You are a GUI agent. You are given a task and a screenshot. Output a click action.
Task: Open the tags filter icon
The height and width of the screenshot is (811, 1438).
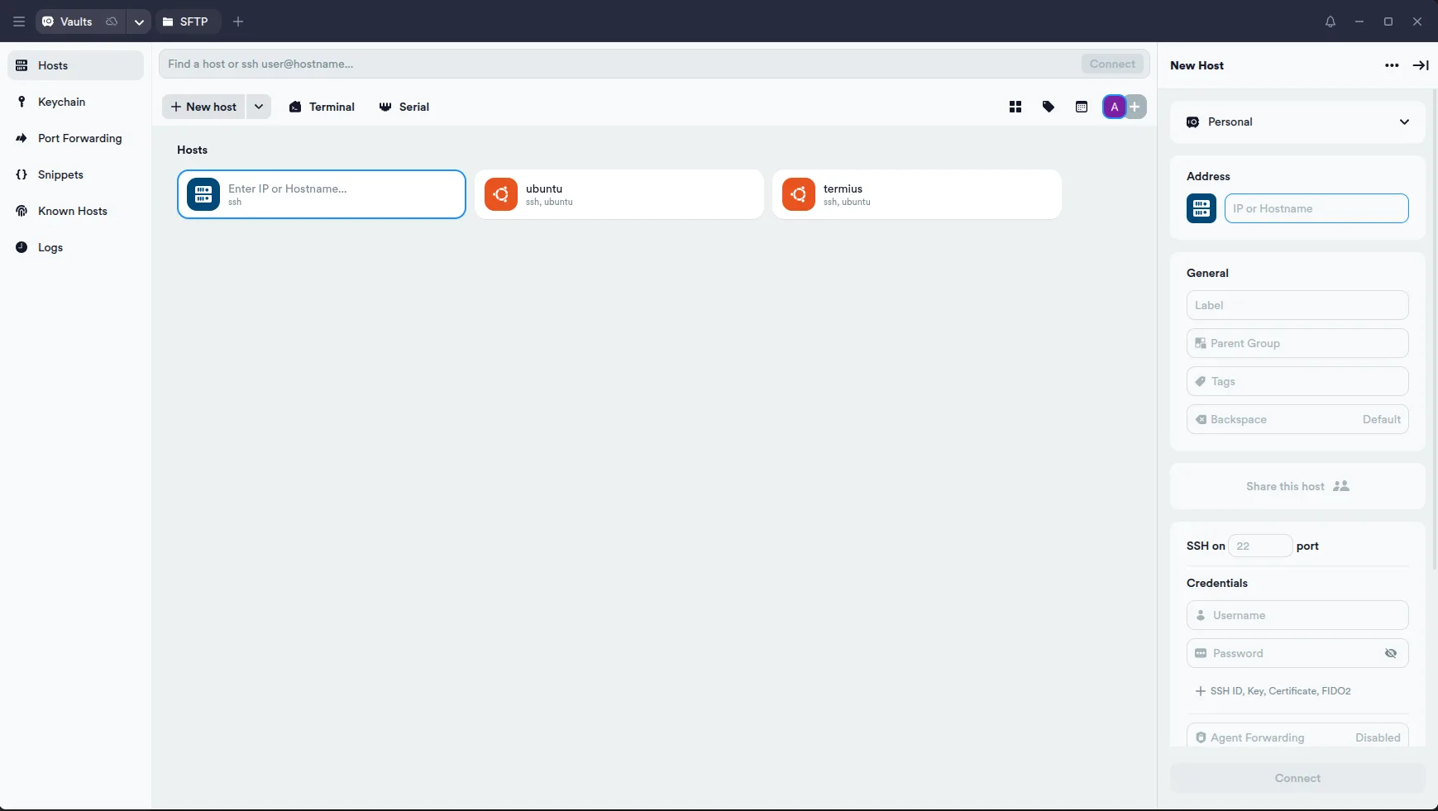[x=1049, y=107]
